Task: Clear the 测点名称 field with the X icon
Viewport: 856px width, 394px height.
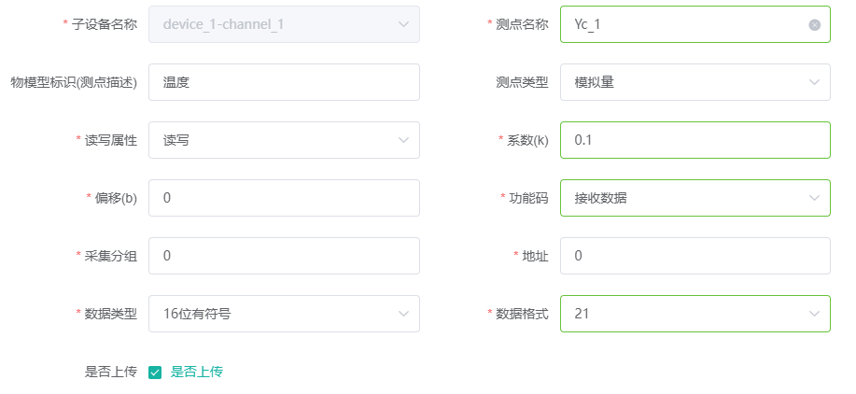Action: (814, 24)
